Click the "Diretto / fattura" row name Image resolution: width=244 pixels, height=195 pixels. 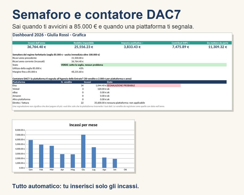pyautogui.click(x=21, y=103)
